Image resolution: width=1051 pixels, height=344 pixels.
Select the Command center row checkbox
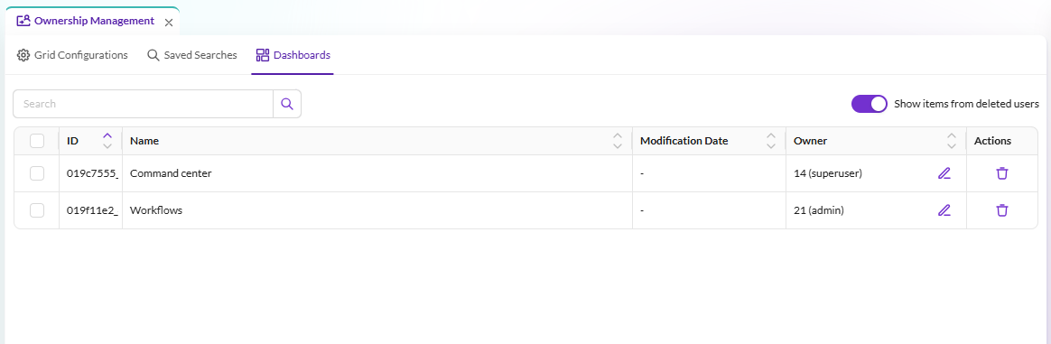[37, 173]
